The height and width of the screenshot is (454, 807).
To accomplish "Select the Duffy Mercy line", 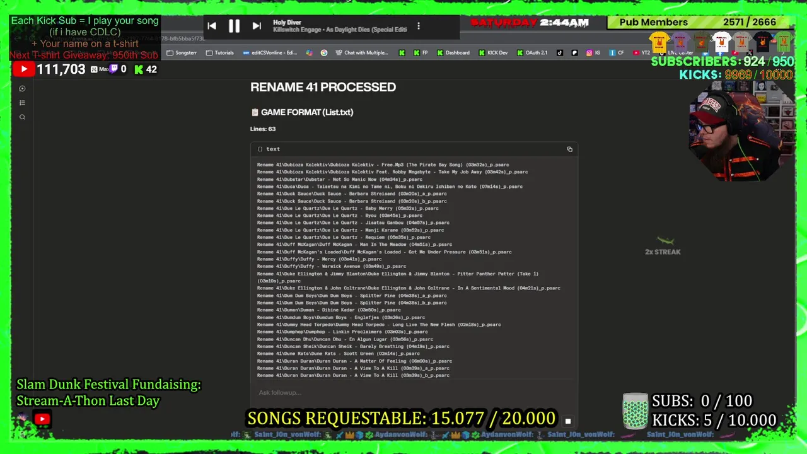I will point(319,259).
